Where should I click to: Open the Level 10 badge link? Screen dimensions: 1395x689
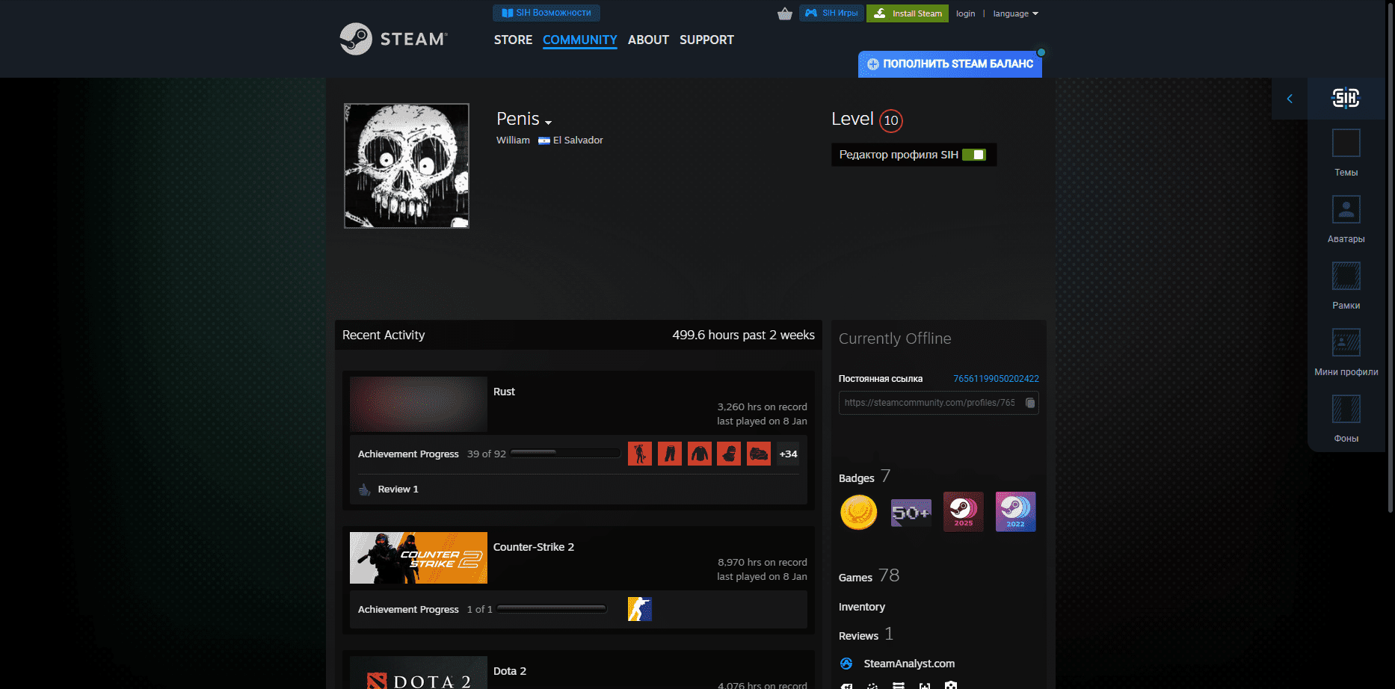click(890, 120)
